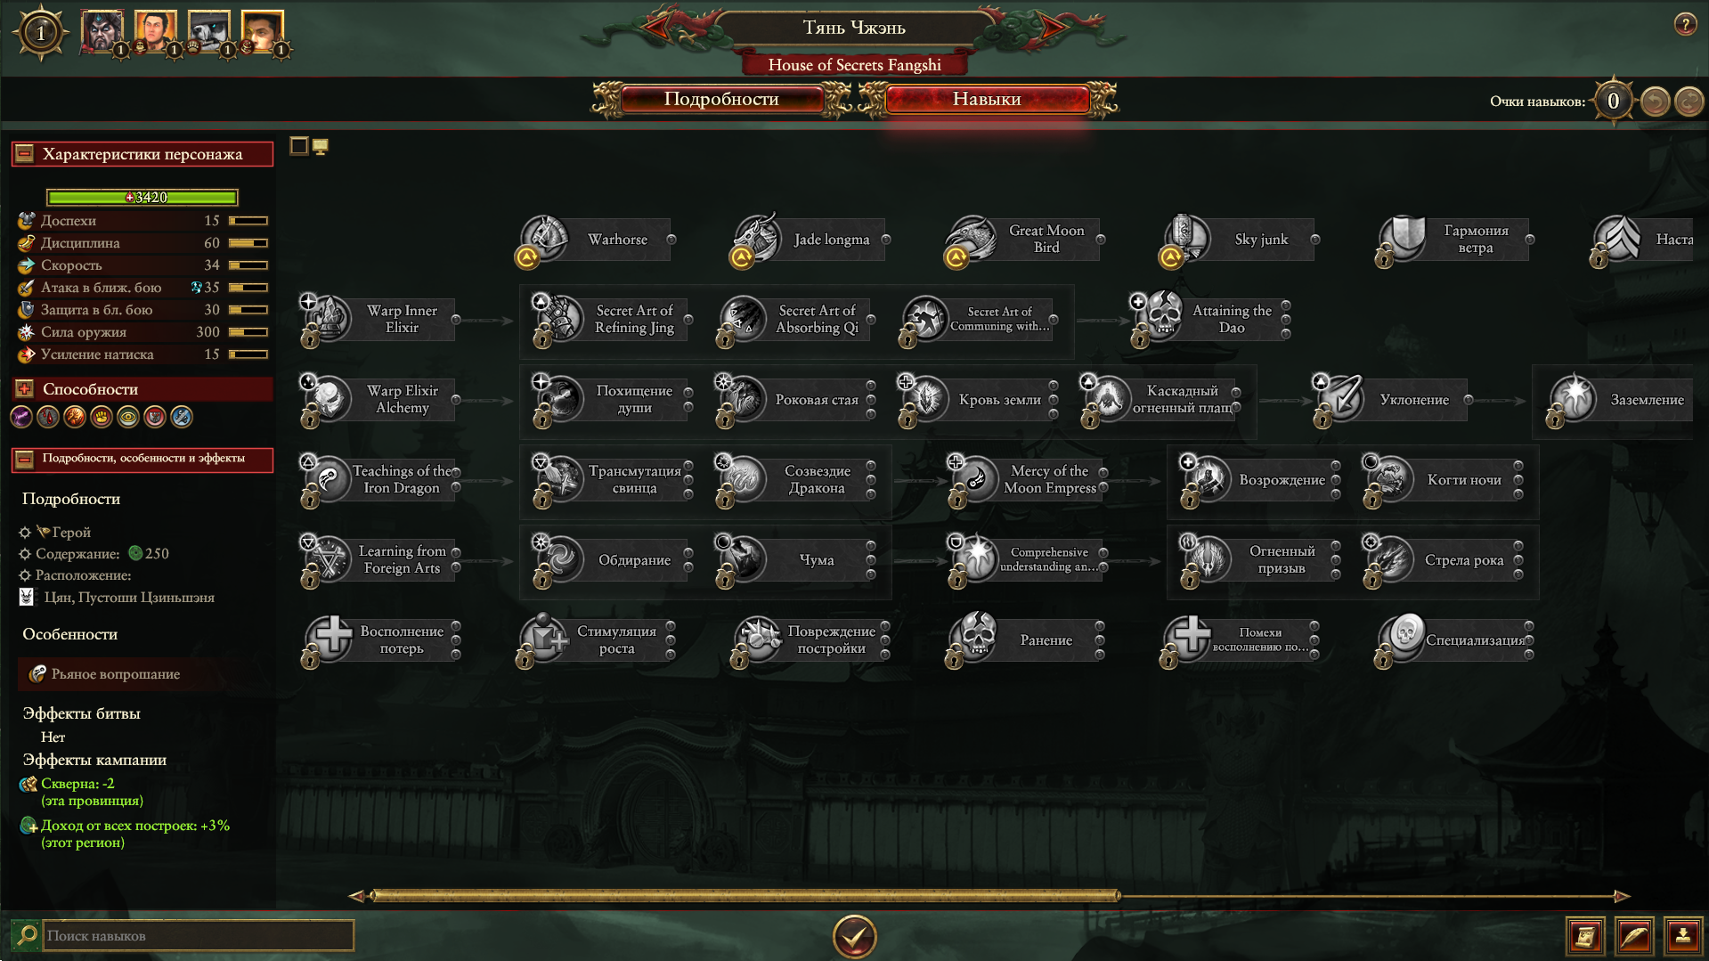Image resolution: width=1709 pixels, height=961 pixels.
Task: Toggle the small square checkbox above skills
Action: pyautogui.click(x=299, y=146)
